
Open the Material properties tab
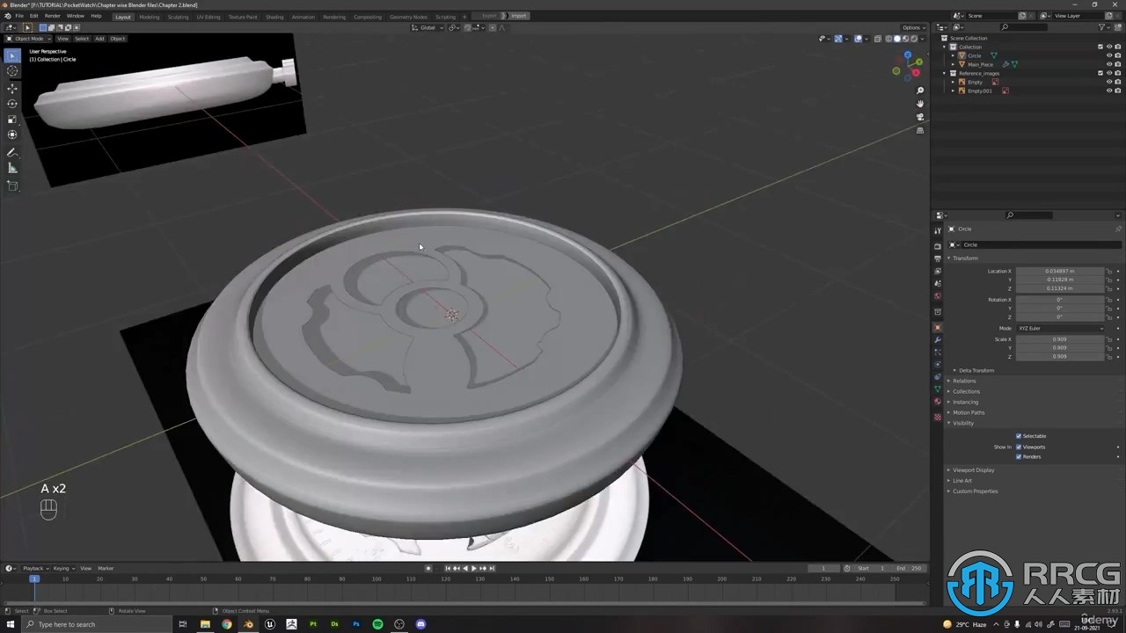point(938,402)
